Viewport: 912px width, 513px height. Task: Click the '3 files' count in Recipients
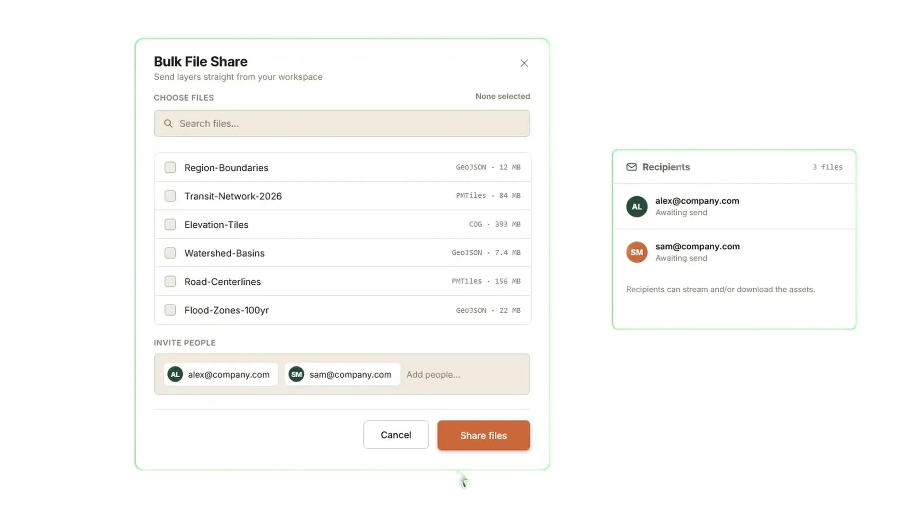tap(827, 167)
